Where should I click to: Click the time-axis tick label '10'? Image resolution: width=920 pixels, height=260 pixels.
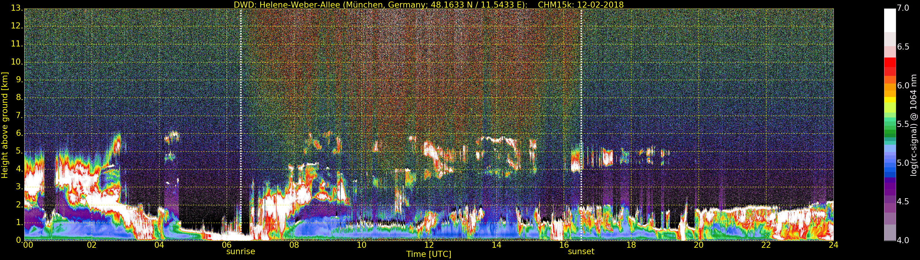coord(362,245)
